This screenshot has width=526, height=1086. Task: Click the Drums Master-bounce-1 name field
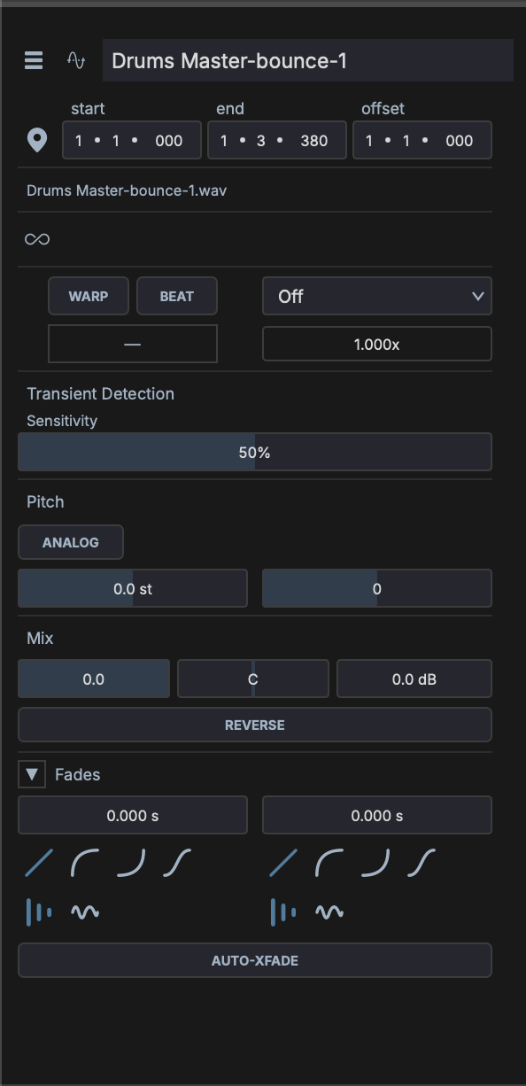307,60
